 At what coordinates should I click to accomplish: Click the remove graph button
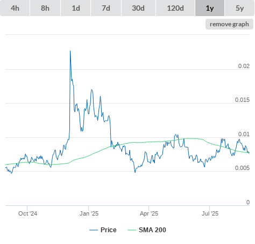pyautogui.click(x=229, y=24)
